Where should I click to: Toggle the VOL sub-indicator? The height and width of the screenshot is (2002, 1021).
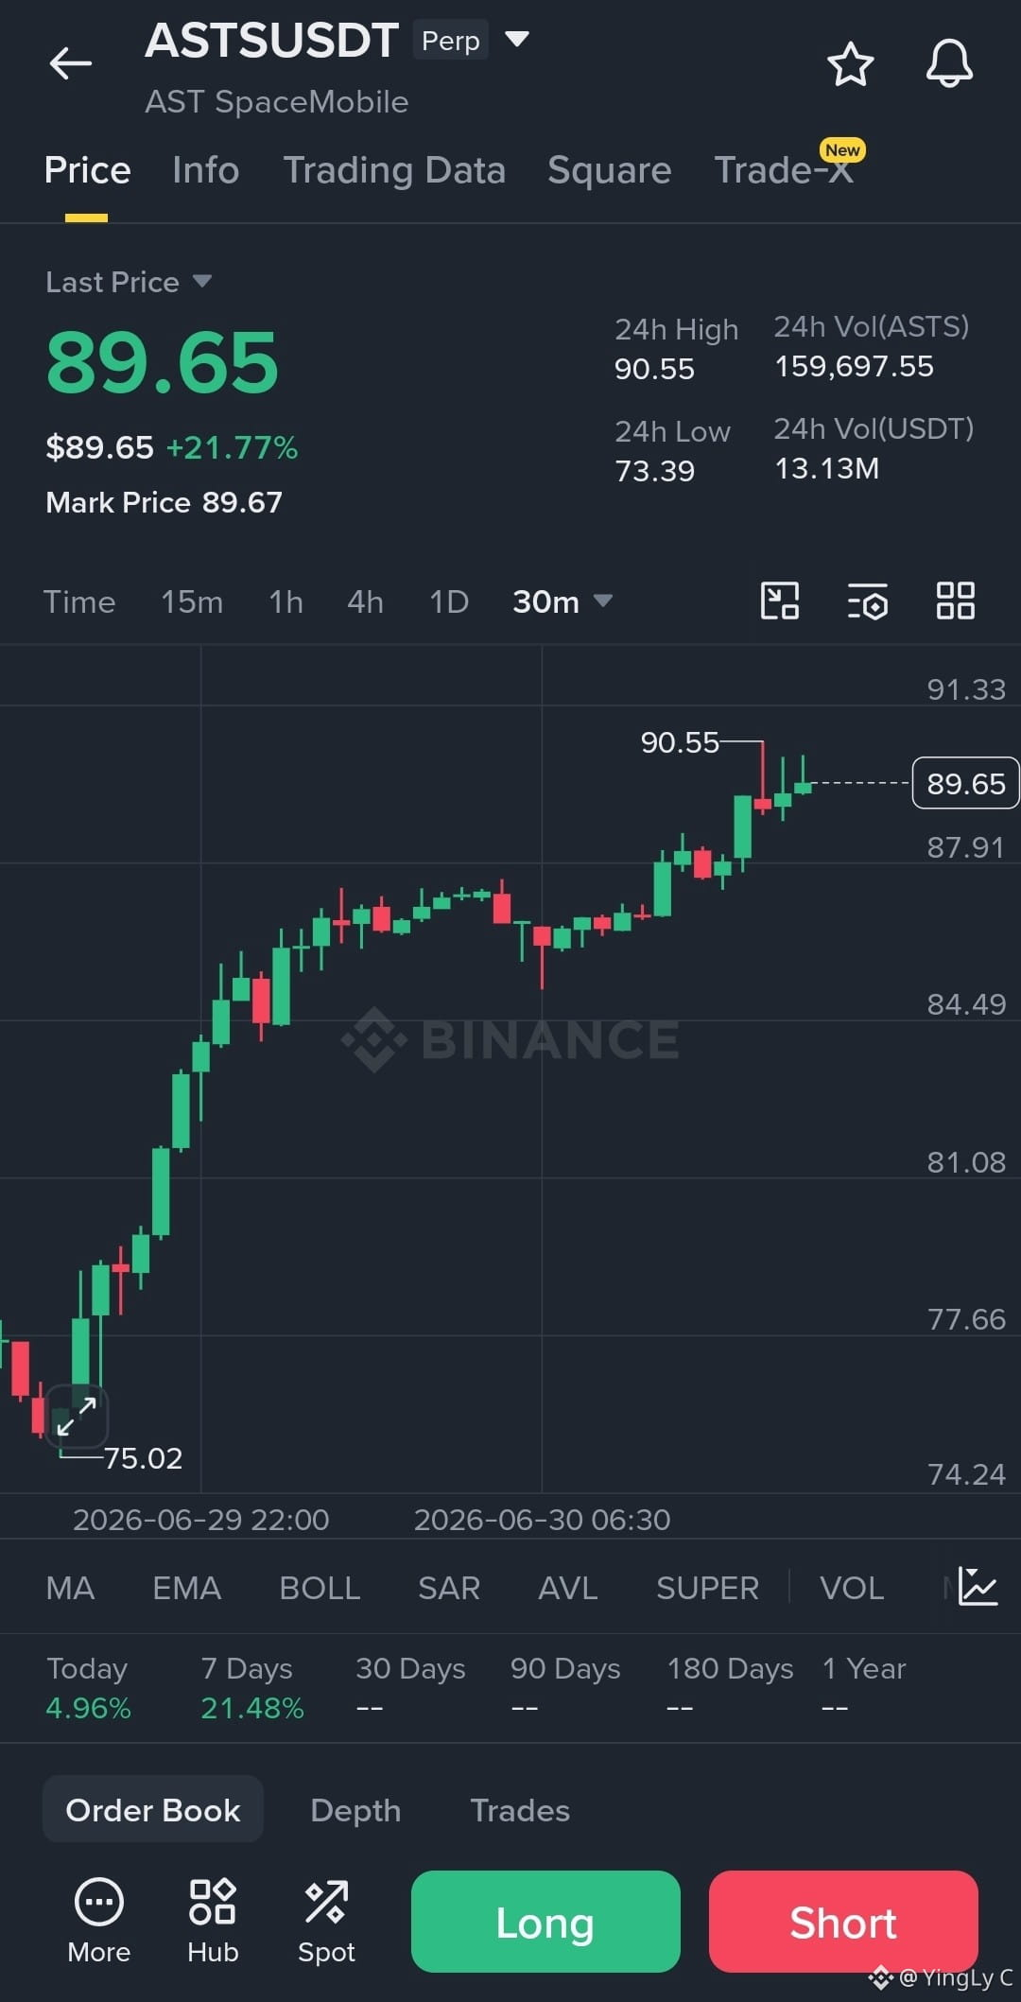tap(852, 1588)
